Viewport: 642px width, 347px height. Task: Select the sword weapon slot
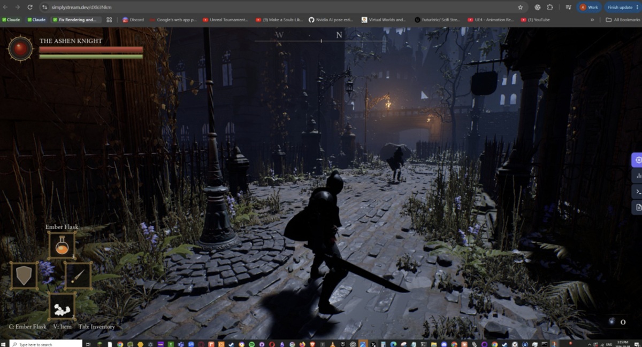pos(78,275)
